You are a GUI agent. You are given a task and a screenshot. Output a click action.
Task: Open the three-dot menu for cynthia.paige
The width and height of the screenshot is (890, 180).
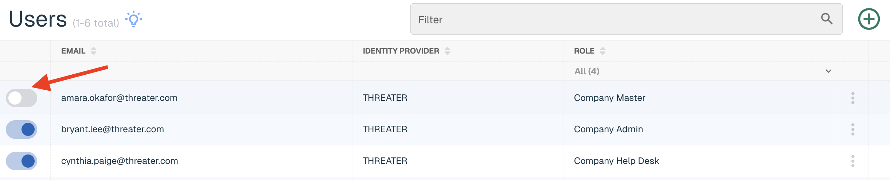pyautogui.click(x=853, y=161)
